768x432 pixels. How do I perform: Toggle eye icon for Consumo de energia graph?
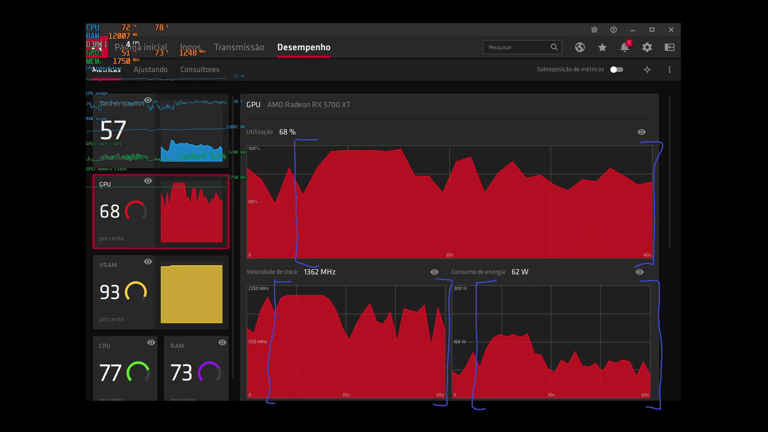pos(640,272)
